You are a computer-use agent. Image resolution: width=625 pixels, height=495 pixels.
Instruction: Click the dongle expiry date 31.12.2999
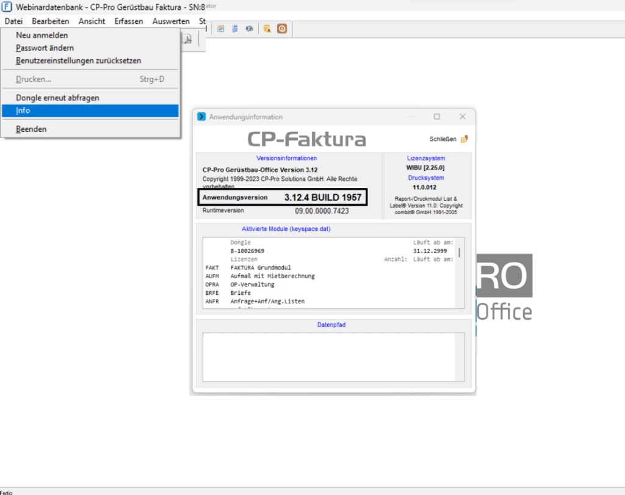tap(430, 251)
